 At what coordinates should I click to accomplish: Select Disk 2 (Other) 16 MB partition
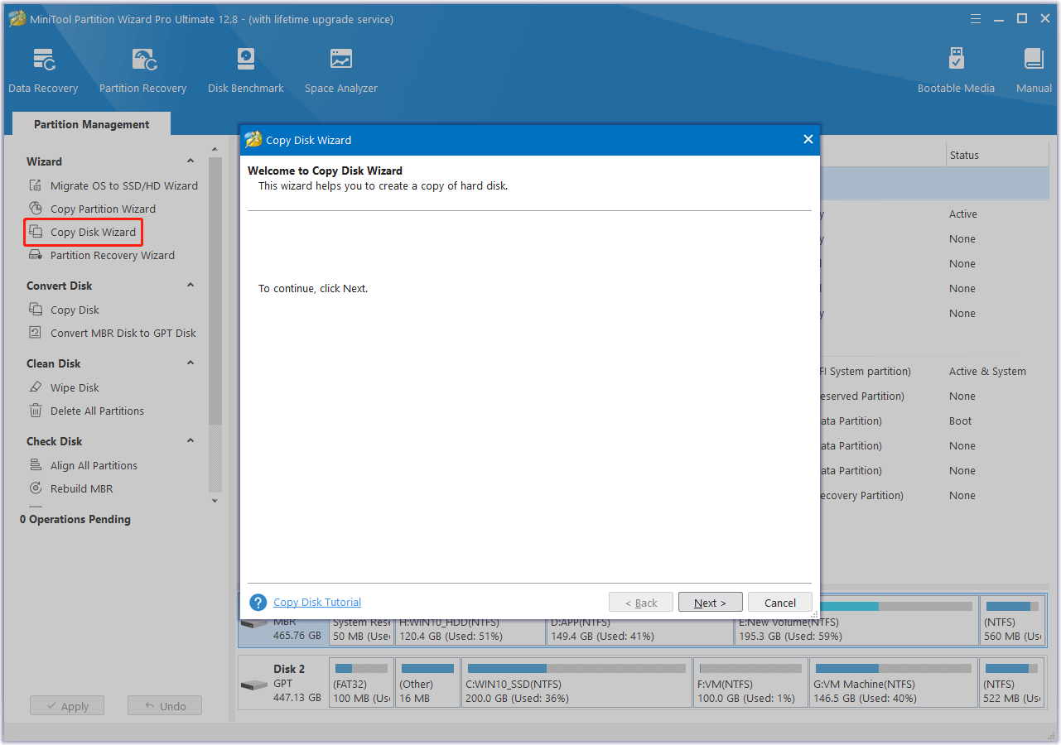tap(427, 683)
